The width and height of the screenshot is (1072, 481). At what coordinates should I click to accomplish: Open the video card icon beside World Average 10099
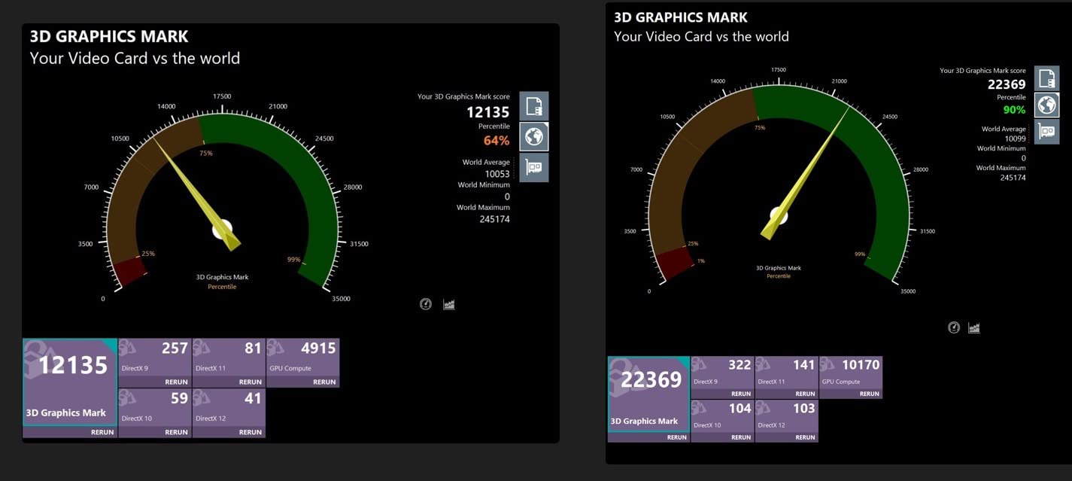(1046, 132)
